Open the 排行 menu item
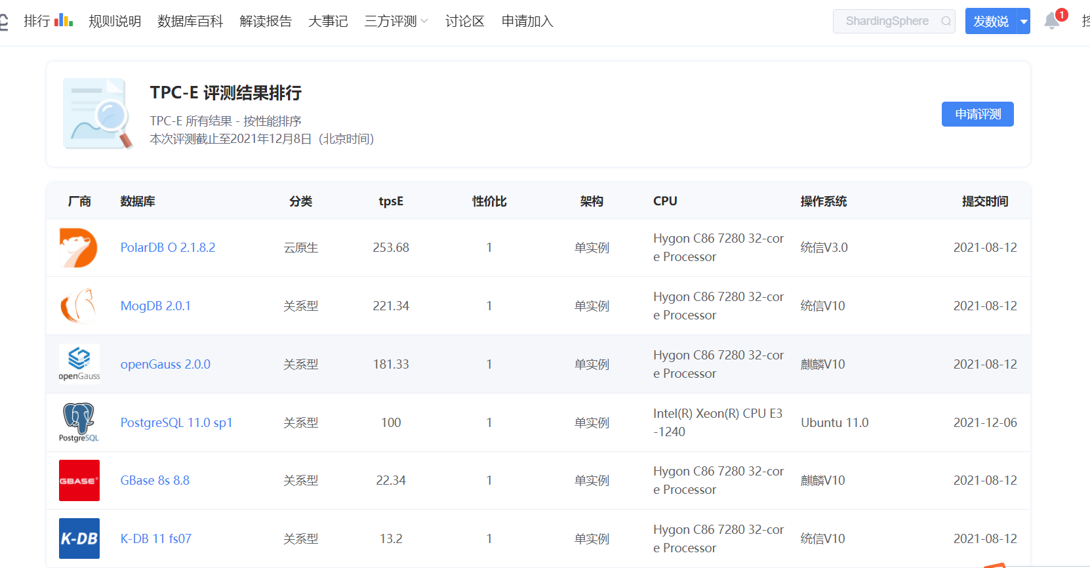 pyautogui.click(x=37, y=21)
